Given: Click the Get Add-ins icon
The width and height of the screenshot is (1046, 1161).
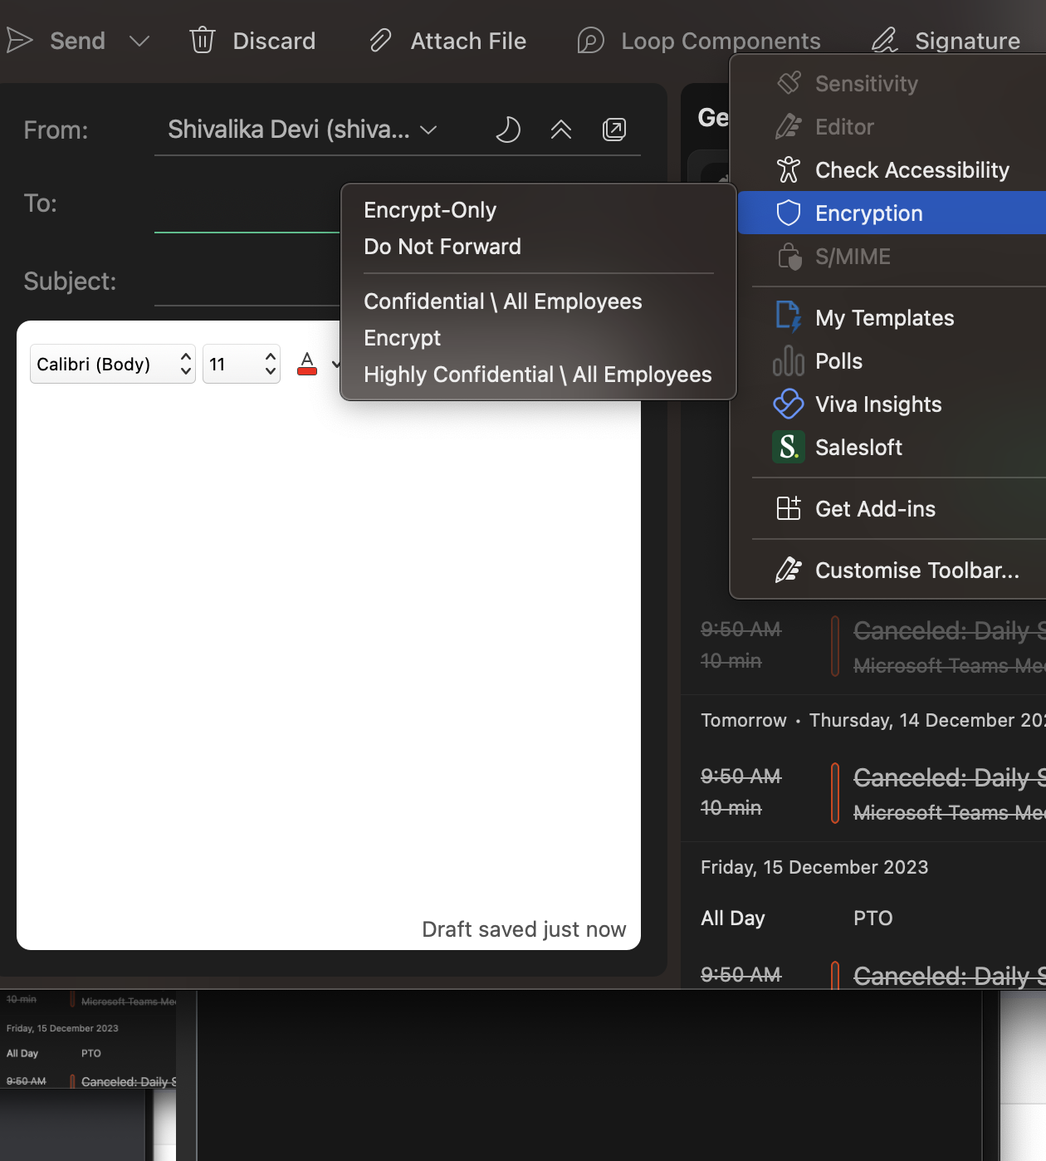Looking at the screenshot, I should tap(789, 508).
